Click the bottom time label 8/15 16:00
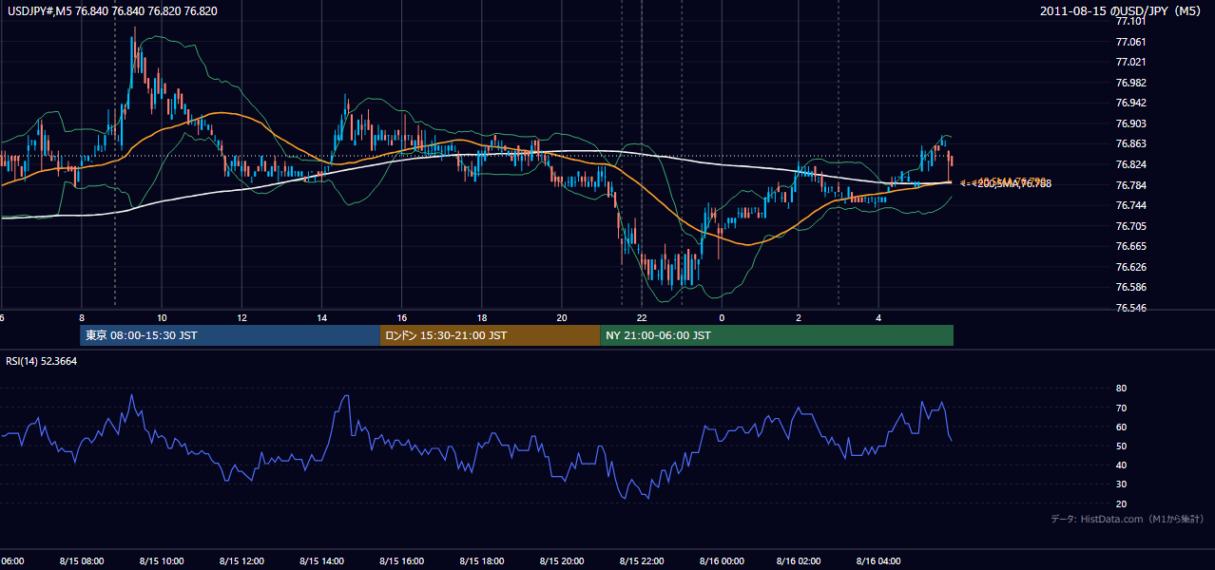Viewport: 1215px width, 570px height. tap(400, 560)
